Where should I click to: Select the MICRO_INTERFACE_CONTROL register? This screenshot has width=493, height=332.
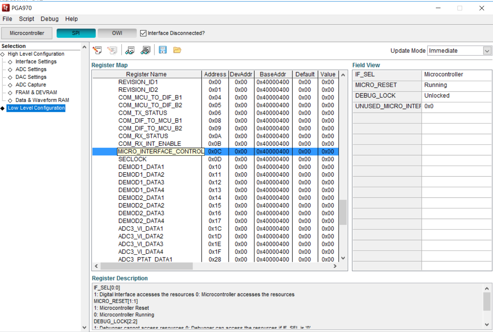[x=215, y=152]
